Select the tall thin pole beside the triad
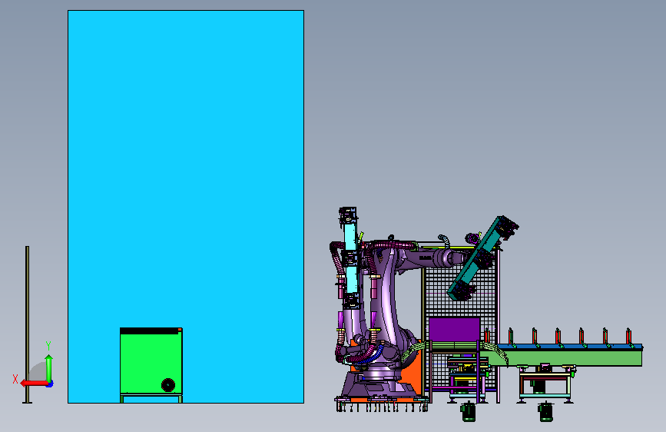Screen dimensions: 666x432 [x=27, y=324]
